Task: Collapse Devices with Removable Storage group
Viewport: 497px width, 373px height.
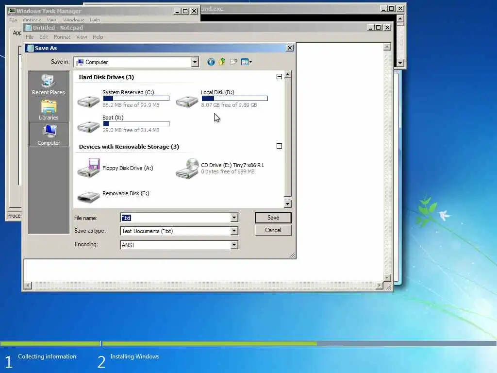Action: (279, 146)
